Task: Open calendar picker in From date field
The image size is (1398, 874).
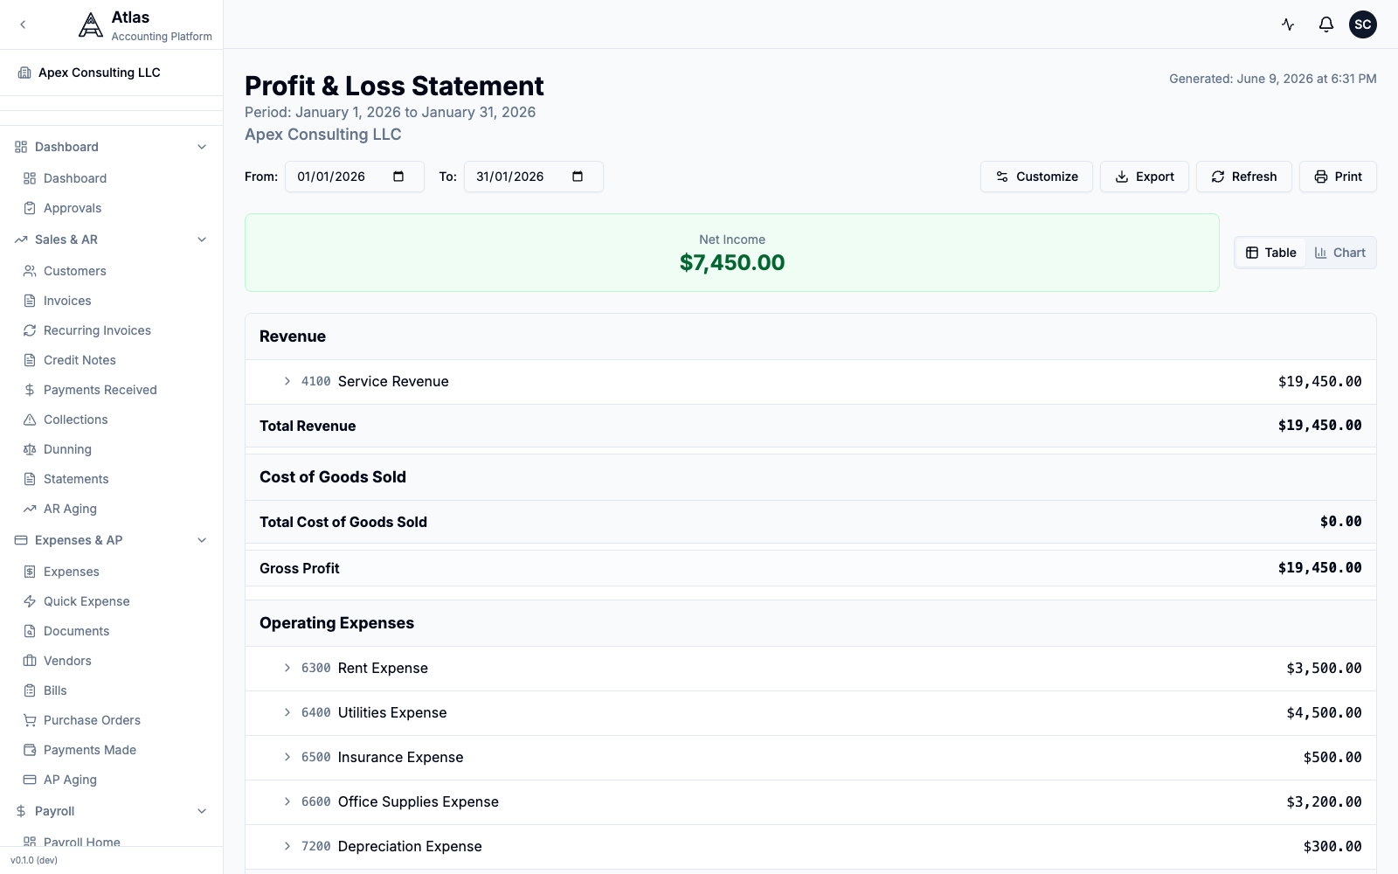Action: (398, 177)
